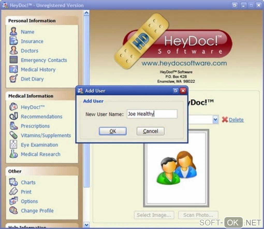Click the Emergency Contacts monitor icon
264x229 pixels.
pos(13,60)
